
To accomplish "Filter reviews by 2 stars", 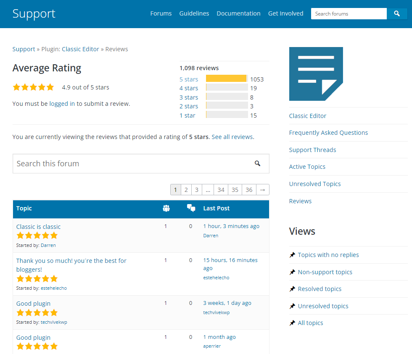I will (x=189, y=106).
